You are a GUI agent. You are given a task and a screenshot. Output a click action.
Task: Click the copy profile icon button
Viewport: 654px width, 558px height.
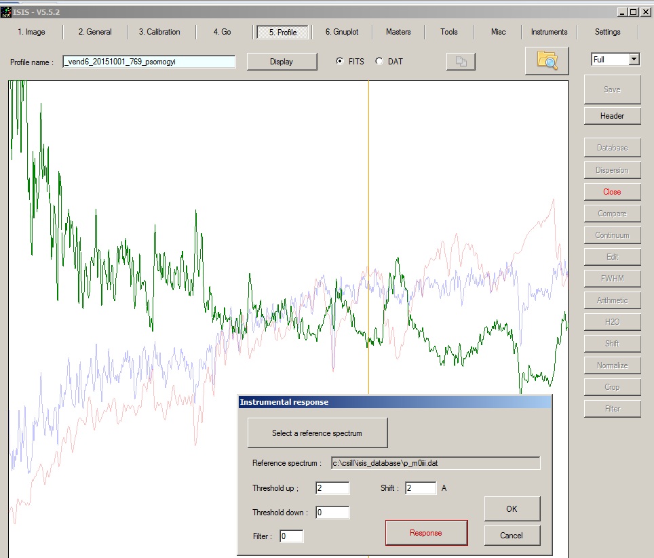pyautogui.click(x=461, y=62)
